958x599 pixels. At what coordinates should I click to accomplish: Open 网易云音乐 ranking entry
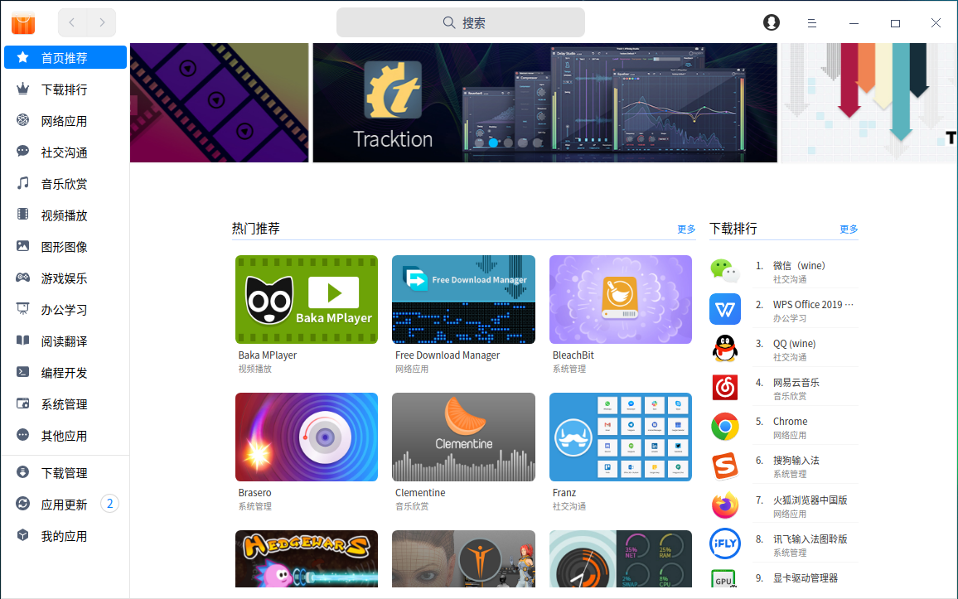tap(796, 382)
